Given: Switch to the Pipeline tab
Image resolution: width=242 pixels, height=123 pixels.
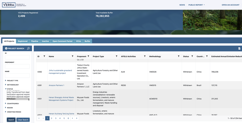Looking at the screenshot, I should 34,41.
